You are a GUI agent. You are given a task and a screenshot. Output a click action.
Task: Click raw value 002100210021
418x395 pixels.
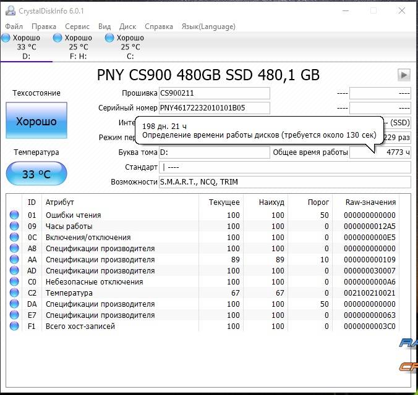pos(370,293)
